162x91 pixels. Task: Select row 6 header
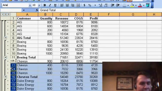click(x=13, y=38)
